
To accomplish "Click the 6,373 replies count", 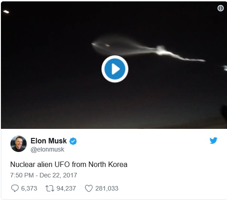I will (x=29, y=188).
